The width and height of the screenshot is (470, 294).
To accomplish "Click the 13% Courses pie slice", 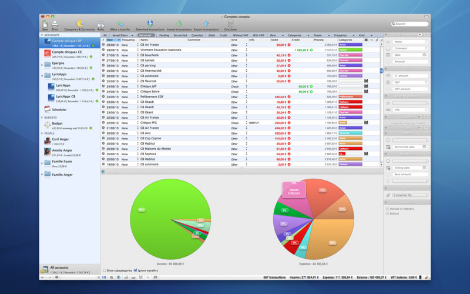I will (x=294, y=190).
